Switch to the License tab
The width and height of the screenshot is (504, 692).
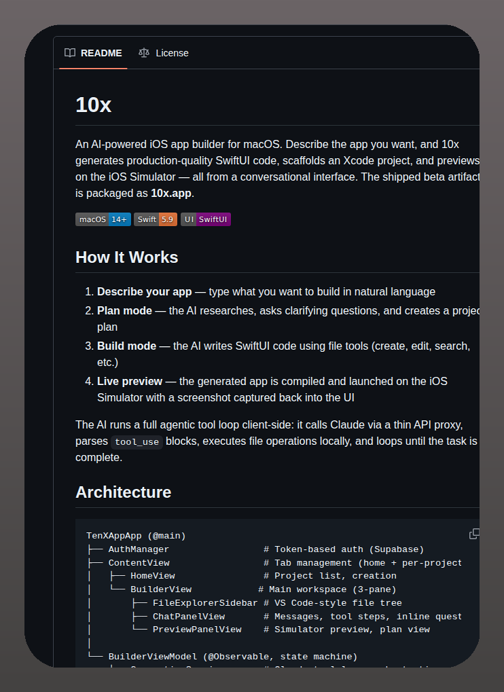coord(164,53)
